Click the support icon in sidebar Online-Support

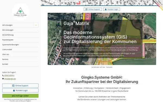pos(13,86)
